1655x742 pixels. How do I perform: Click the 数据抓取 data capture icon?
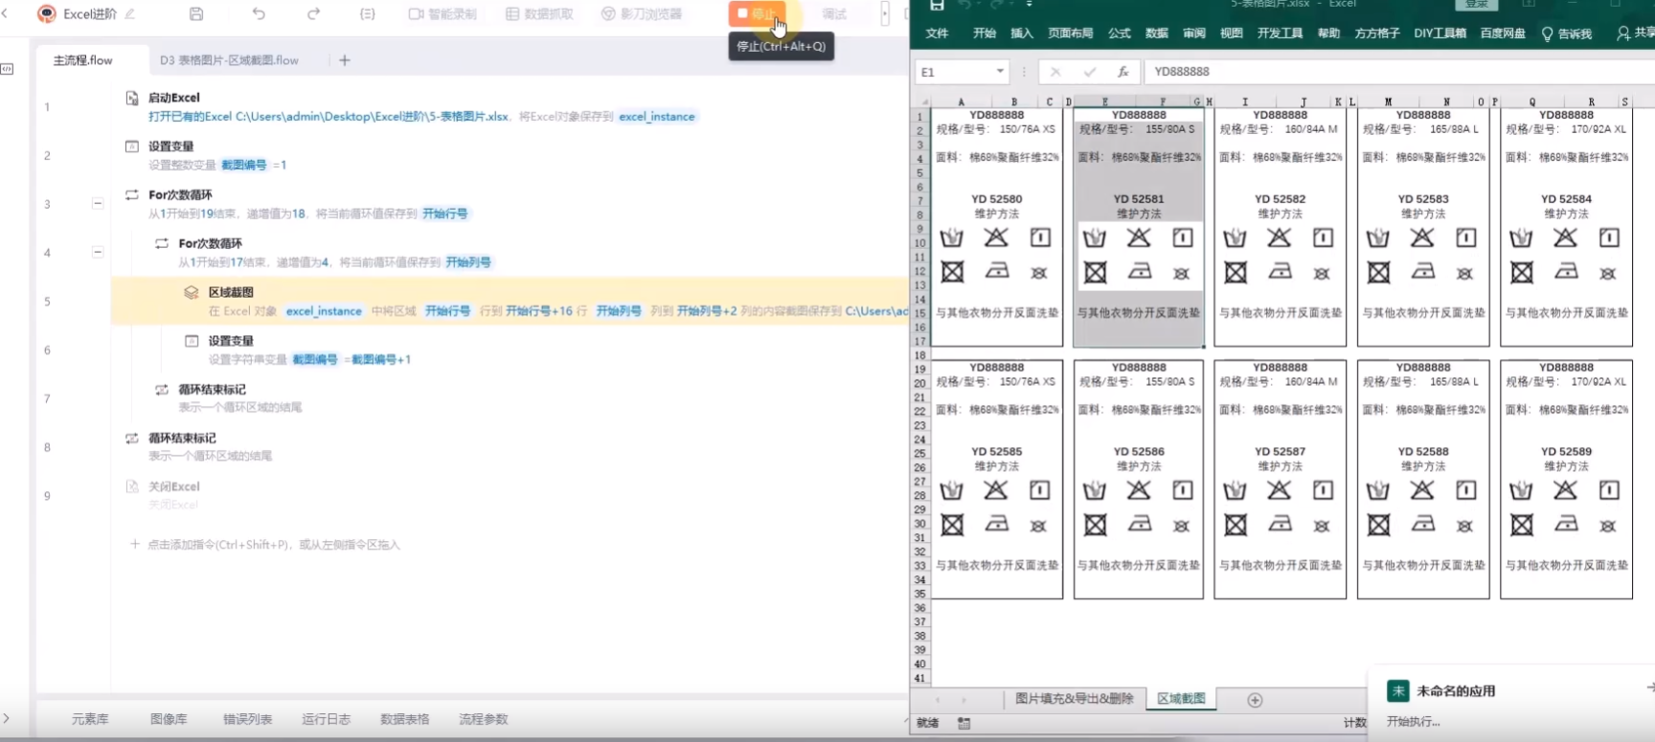click(x=512, y=14)
